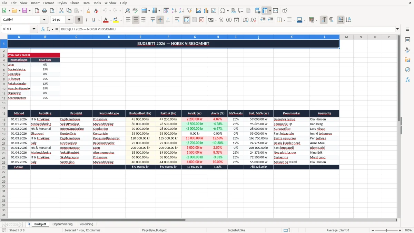Open the sidebar Properties panel icon
Viewport: 414px width, 233px height.
[407, 40]
